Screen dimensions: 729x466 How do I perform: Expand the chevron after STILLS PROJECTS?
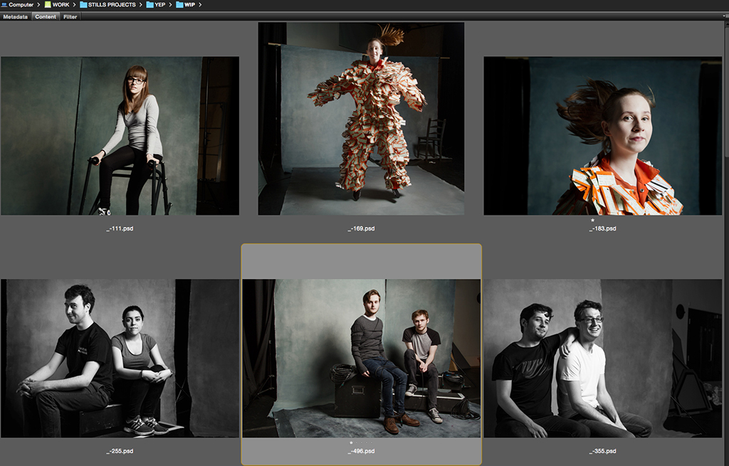tap(140, 5)
